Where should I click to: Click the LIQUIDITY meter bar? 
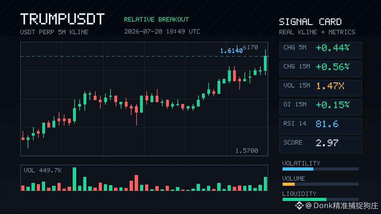321,199
